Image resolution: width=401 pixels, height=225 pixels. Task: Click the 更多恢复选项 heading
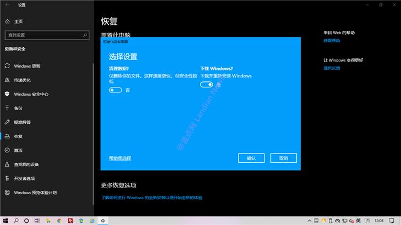118,185
